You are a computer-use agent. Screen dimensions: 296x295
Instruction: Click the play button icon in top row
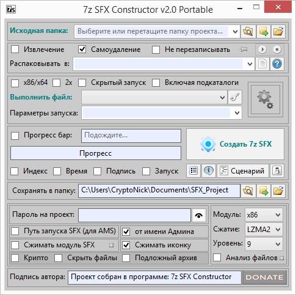[262, 49]
